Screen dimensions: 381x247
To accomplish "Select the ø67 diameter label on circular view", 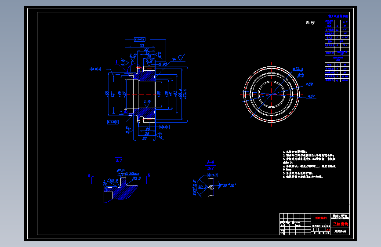I will click(311, 97).
